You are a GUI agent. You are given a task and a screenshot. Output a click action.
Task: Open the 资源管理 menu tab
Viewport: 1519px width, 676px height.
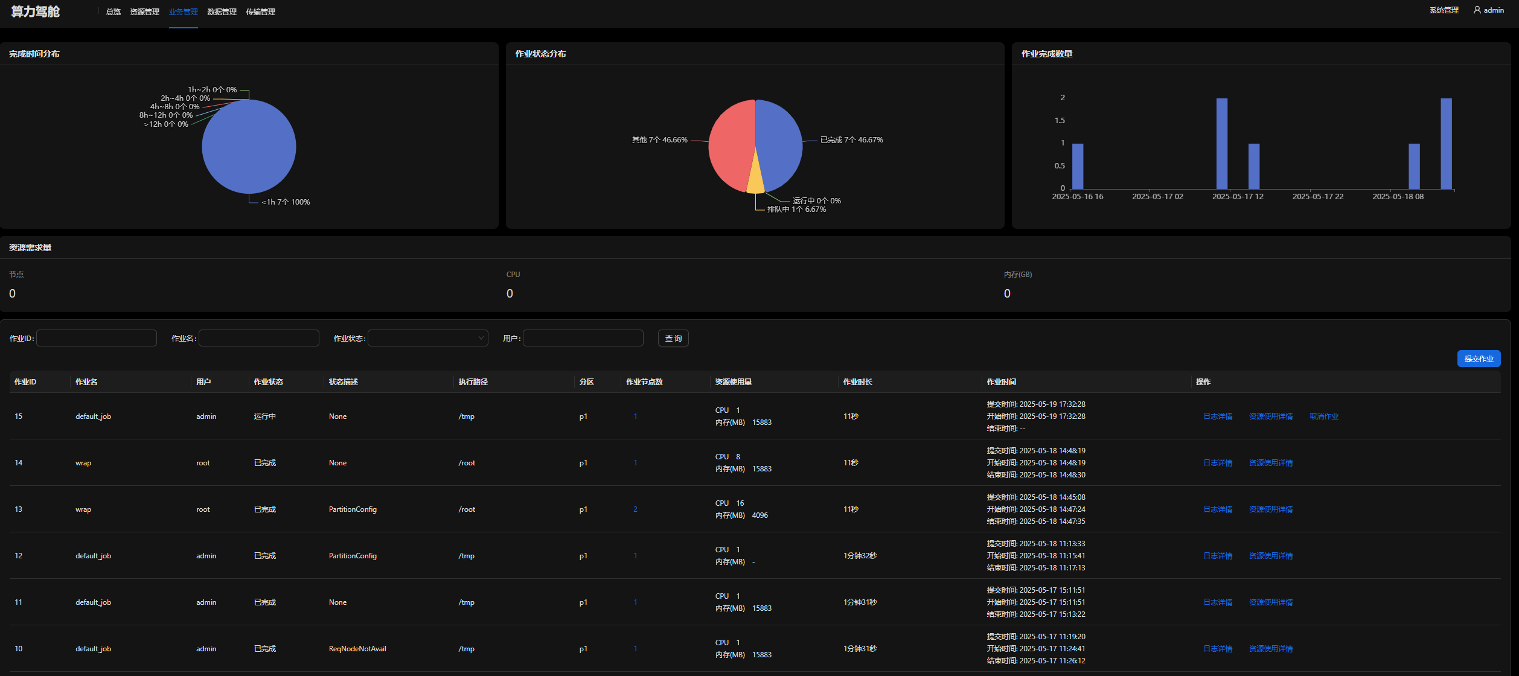144,12
